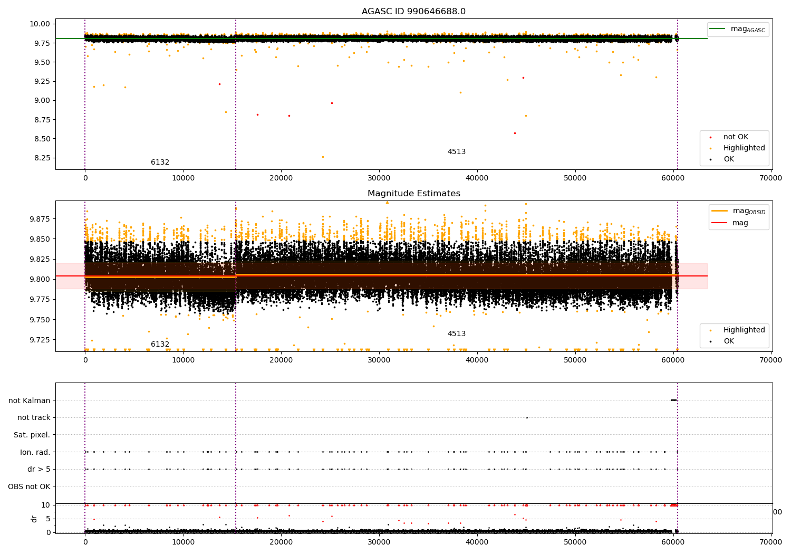Click the 9.725 y-axis tick label

[40, 340]
